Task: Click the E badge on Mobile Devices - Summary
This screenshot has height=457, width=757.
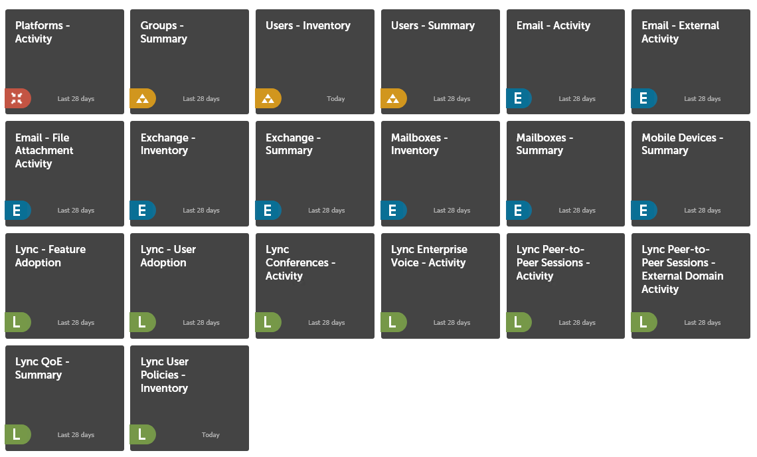Action: pyautogui.click(x=644, y=211)
